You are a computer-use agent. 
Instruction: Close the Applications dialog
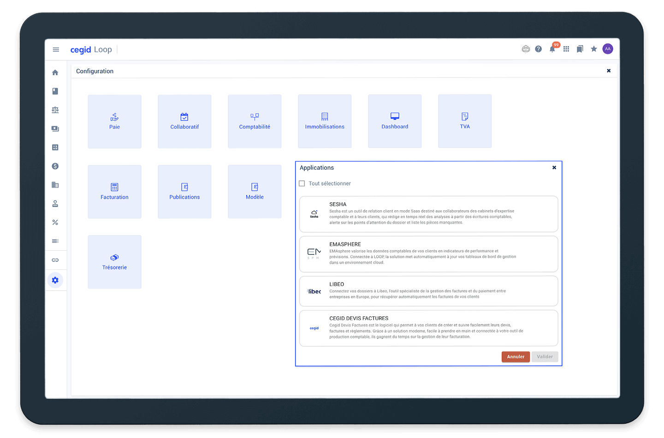(x=554, y=168)
